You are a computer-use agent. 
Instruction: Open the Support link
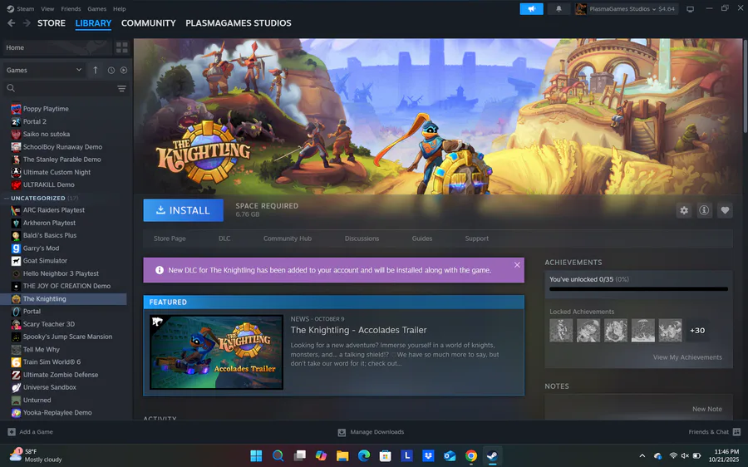476,238
